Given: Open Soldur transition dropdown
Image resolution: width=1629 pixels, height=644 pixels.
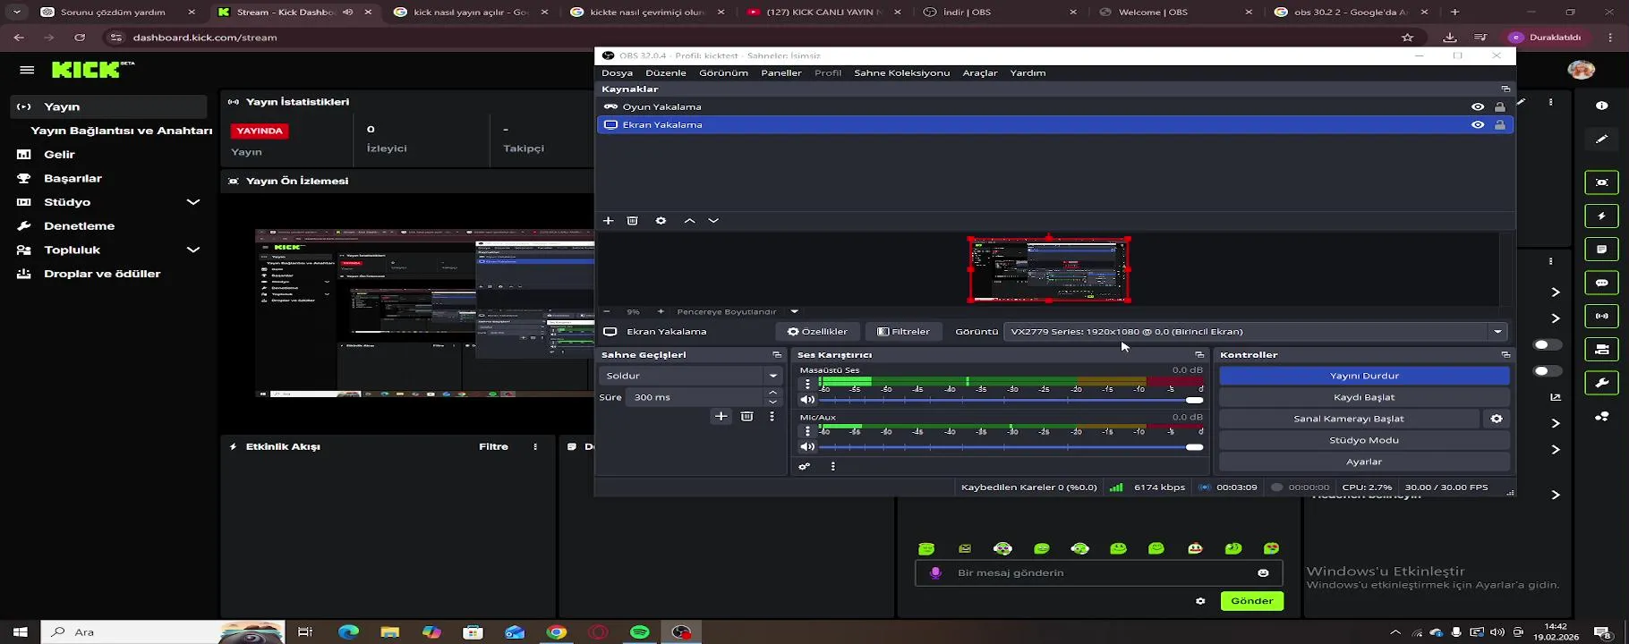Looking at the screenshot, I should [x=691, y=376].
